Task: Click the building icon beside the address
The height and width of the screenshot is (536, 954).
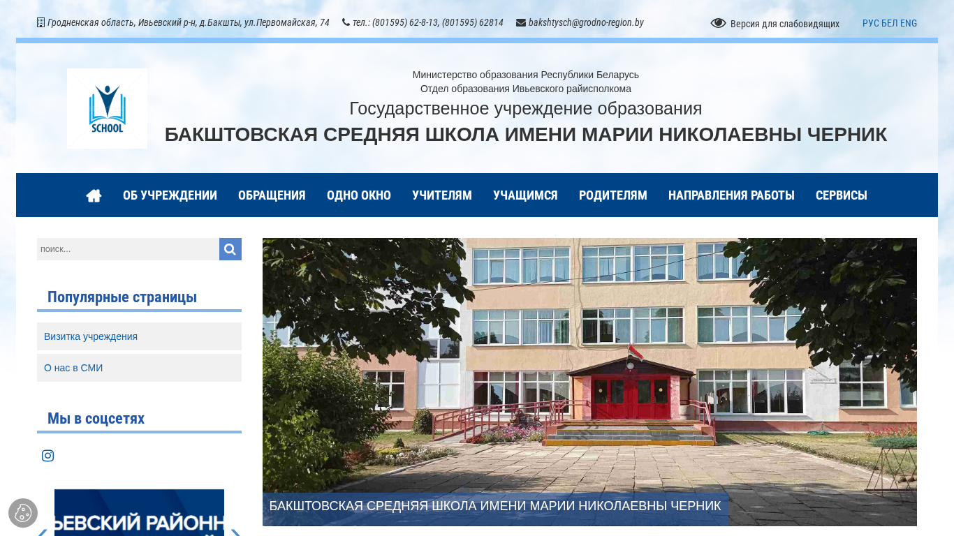Action: point(41,22)
